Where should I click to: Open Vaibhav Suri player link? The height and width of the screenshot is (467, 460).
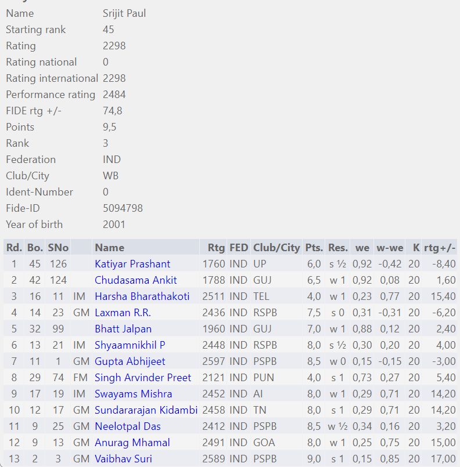(123, 459)
